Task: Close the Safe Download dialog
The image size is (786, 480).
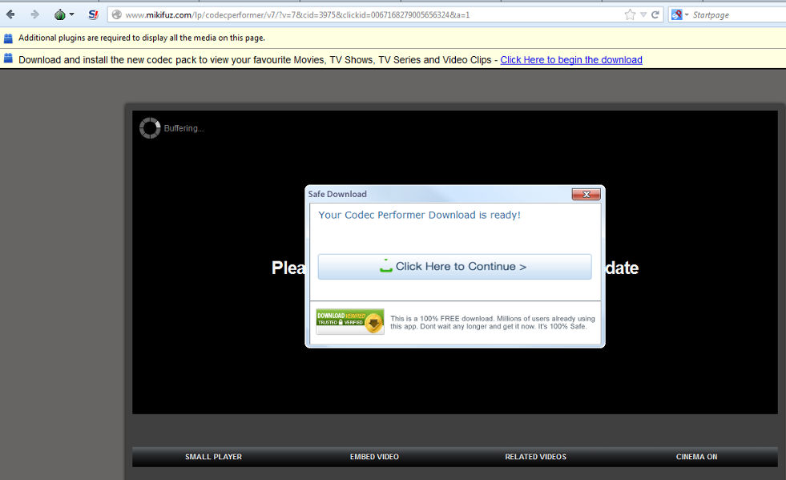Action: (586, 194)
